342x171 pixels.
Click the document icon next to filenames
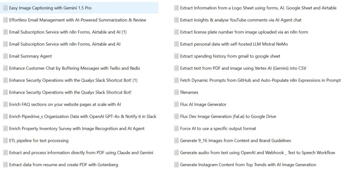tap(176, 92)
